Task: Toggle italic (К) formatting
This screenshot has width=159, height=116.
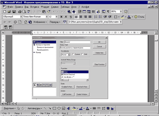Action: pos(66,17)
